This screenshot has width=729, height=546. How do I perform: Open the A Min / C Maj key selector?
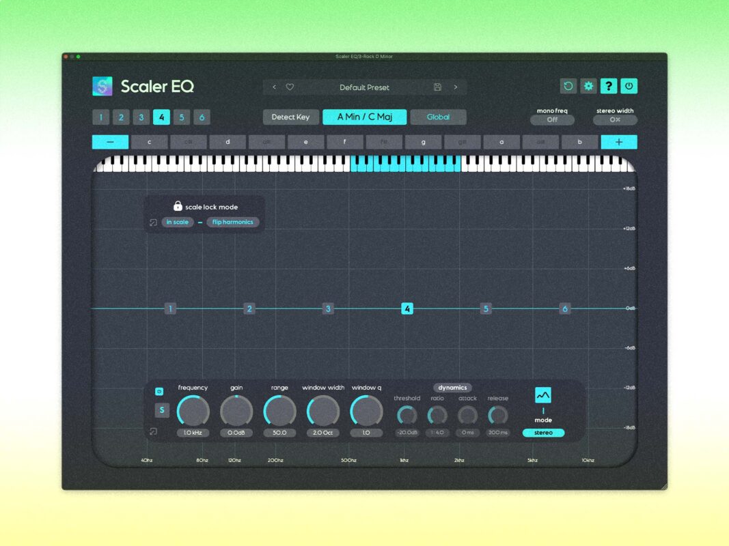point(364,117)
